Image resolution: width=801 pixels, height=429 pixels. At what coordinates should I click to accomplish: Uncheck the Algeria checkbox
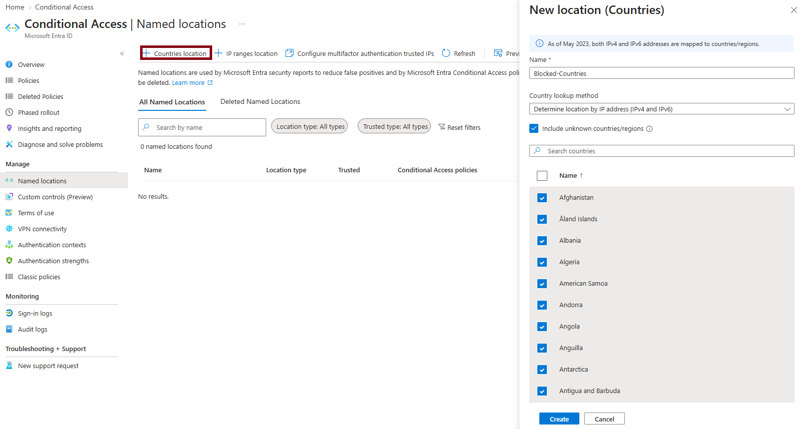pos(542,262)
